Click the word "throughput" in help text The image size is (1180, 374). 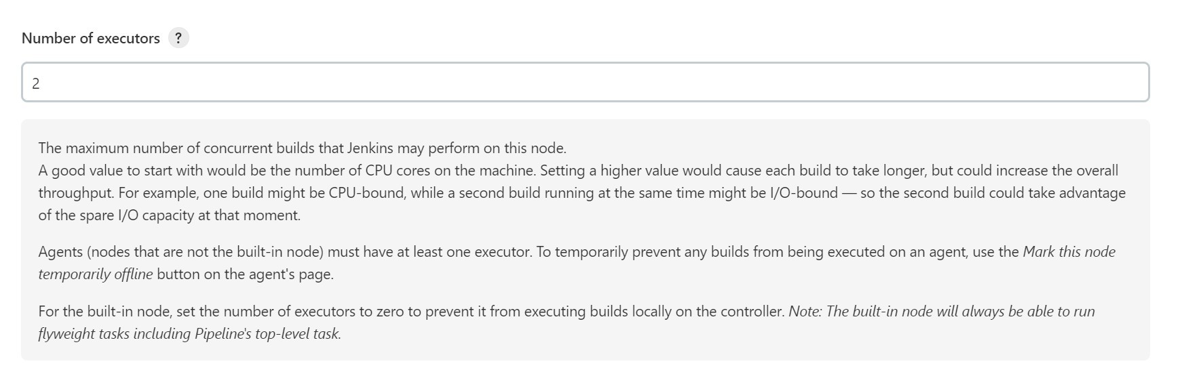(x=75, y=193)
